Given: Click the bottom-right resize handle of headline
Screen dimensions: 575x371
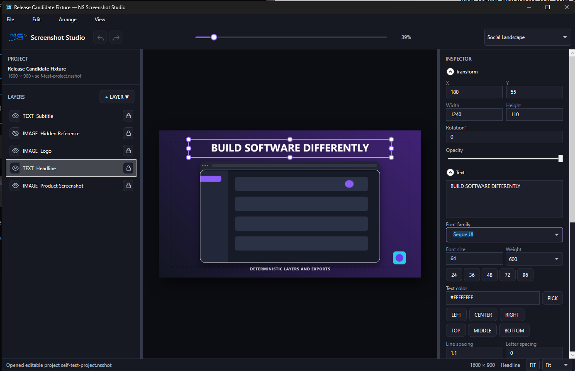Looking at the screenshot, I should point(391,157).
